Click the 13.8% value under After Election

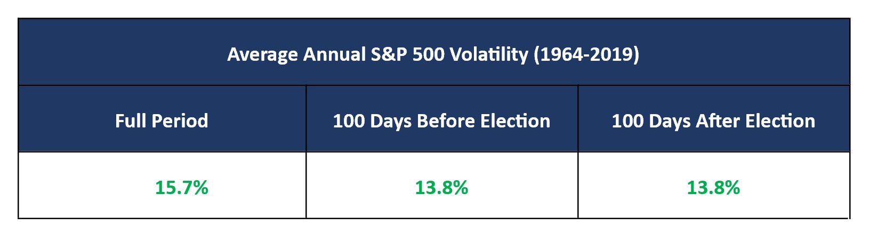(x=713, y=188)
